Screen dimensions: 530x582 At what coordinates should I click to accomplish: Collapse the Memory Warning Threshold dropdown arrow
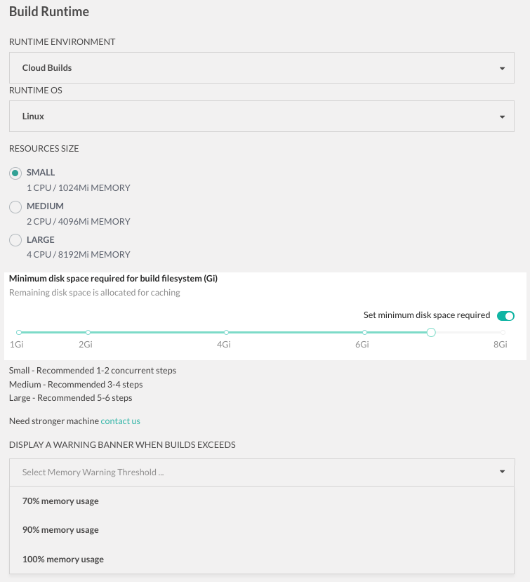[502, 472]
